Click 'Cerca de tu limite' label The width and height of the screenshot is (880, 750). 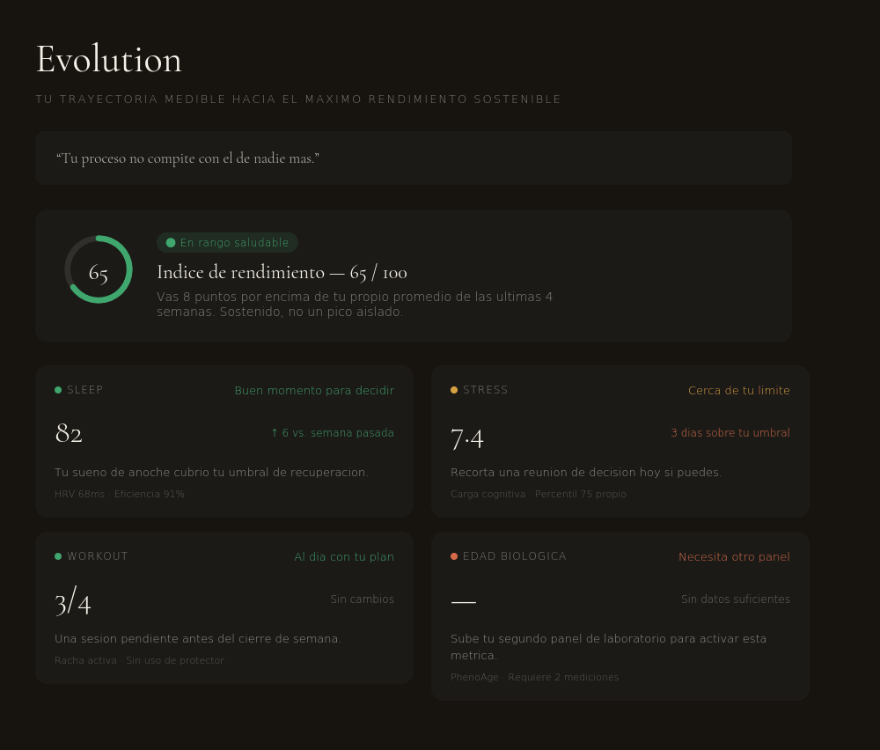tap(739, 390)
